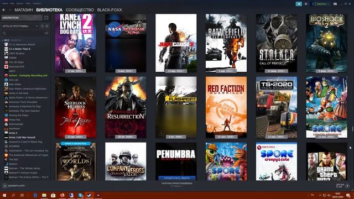Click the add game plus icon
Screen dimensions: 354x199
(x=5, y=186)
